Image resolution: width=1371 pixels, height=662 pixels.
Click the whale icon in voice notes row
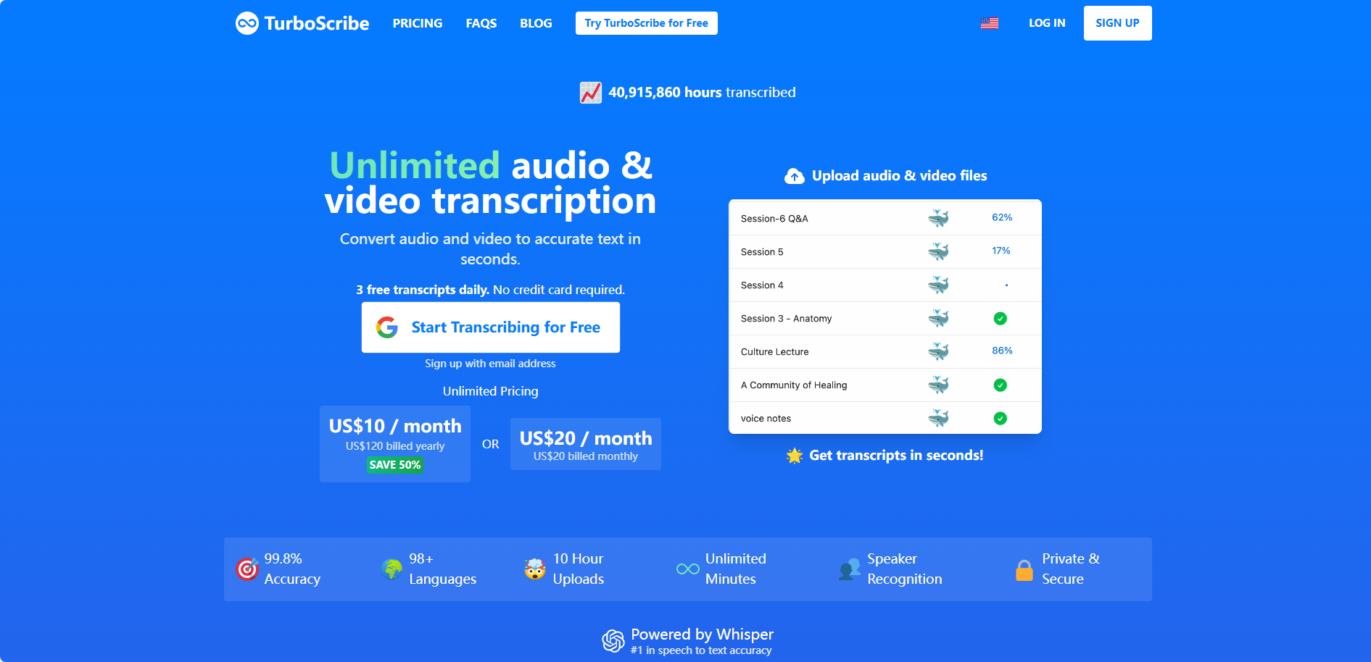pos(938,418)
